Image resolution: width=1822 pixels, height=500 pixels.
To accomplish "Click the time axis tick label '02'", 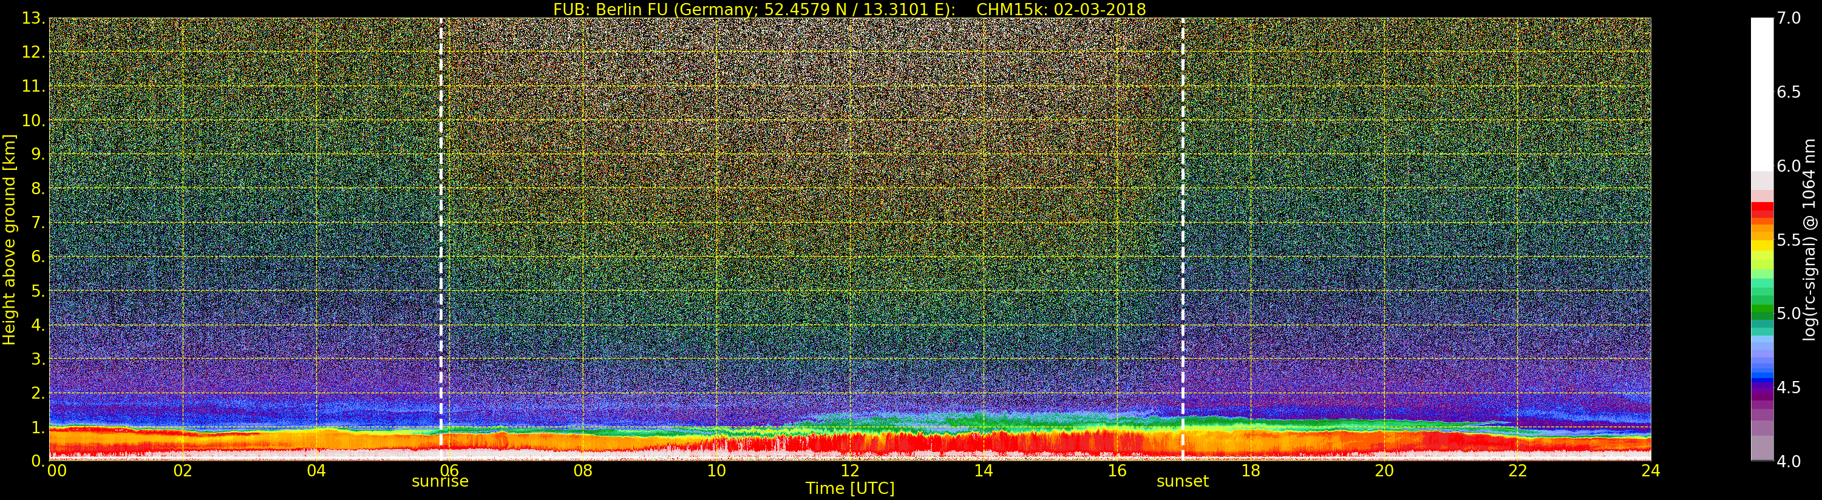I will (183, 471).
